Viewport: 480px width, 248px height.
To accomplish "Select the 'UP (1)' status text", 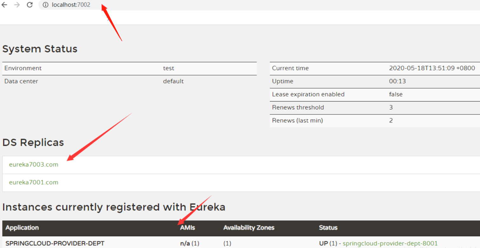I will [x=328, y=244].
